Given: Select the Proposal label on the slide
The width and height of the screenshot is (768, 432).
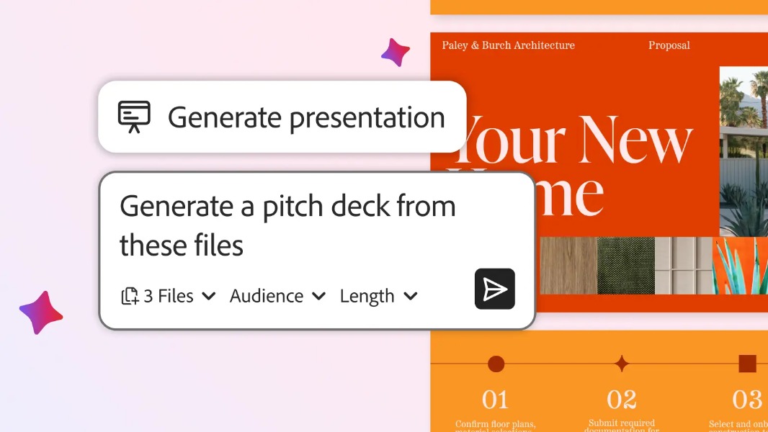Looking at the screenshot, I should click(669, 45).
